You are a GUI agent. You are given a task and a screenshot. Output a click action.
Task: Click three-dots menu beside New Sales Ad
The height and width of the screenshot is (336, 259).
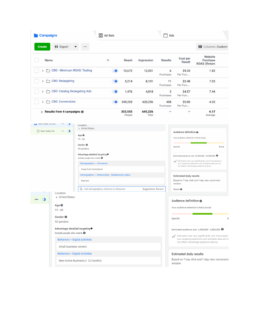coord(63,131)
